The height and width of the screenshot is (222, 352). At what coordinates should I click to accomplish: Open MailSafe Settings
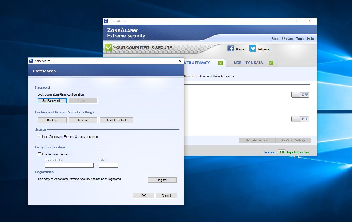[x=257, y=140]
